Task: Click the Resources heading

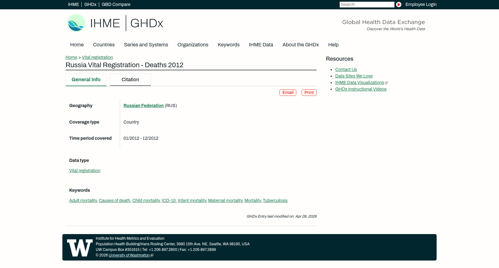Action: click(x=340, y=59)
